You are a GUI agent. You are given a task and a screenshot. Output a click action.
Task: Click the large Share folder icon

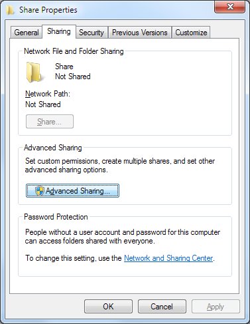pos(34,73)
